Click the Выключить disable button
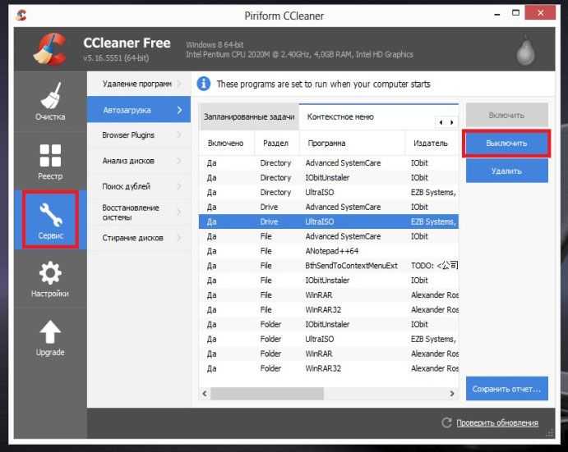Screen dimensions: 568x452 pyautogui.click(x=506, y=144)
